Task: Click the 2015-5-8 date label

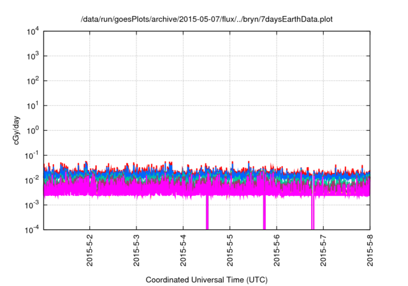Action: click(370, 250)
